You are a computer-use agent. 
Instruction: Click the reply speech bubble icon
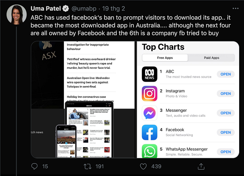tap(35, 166)
